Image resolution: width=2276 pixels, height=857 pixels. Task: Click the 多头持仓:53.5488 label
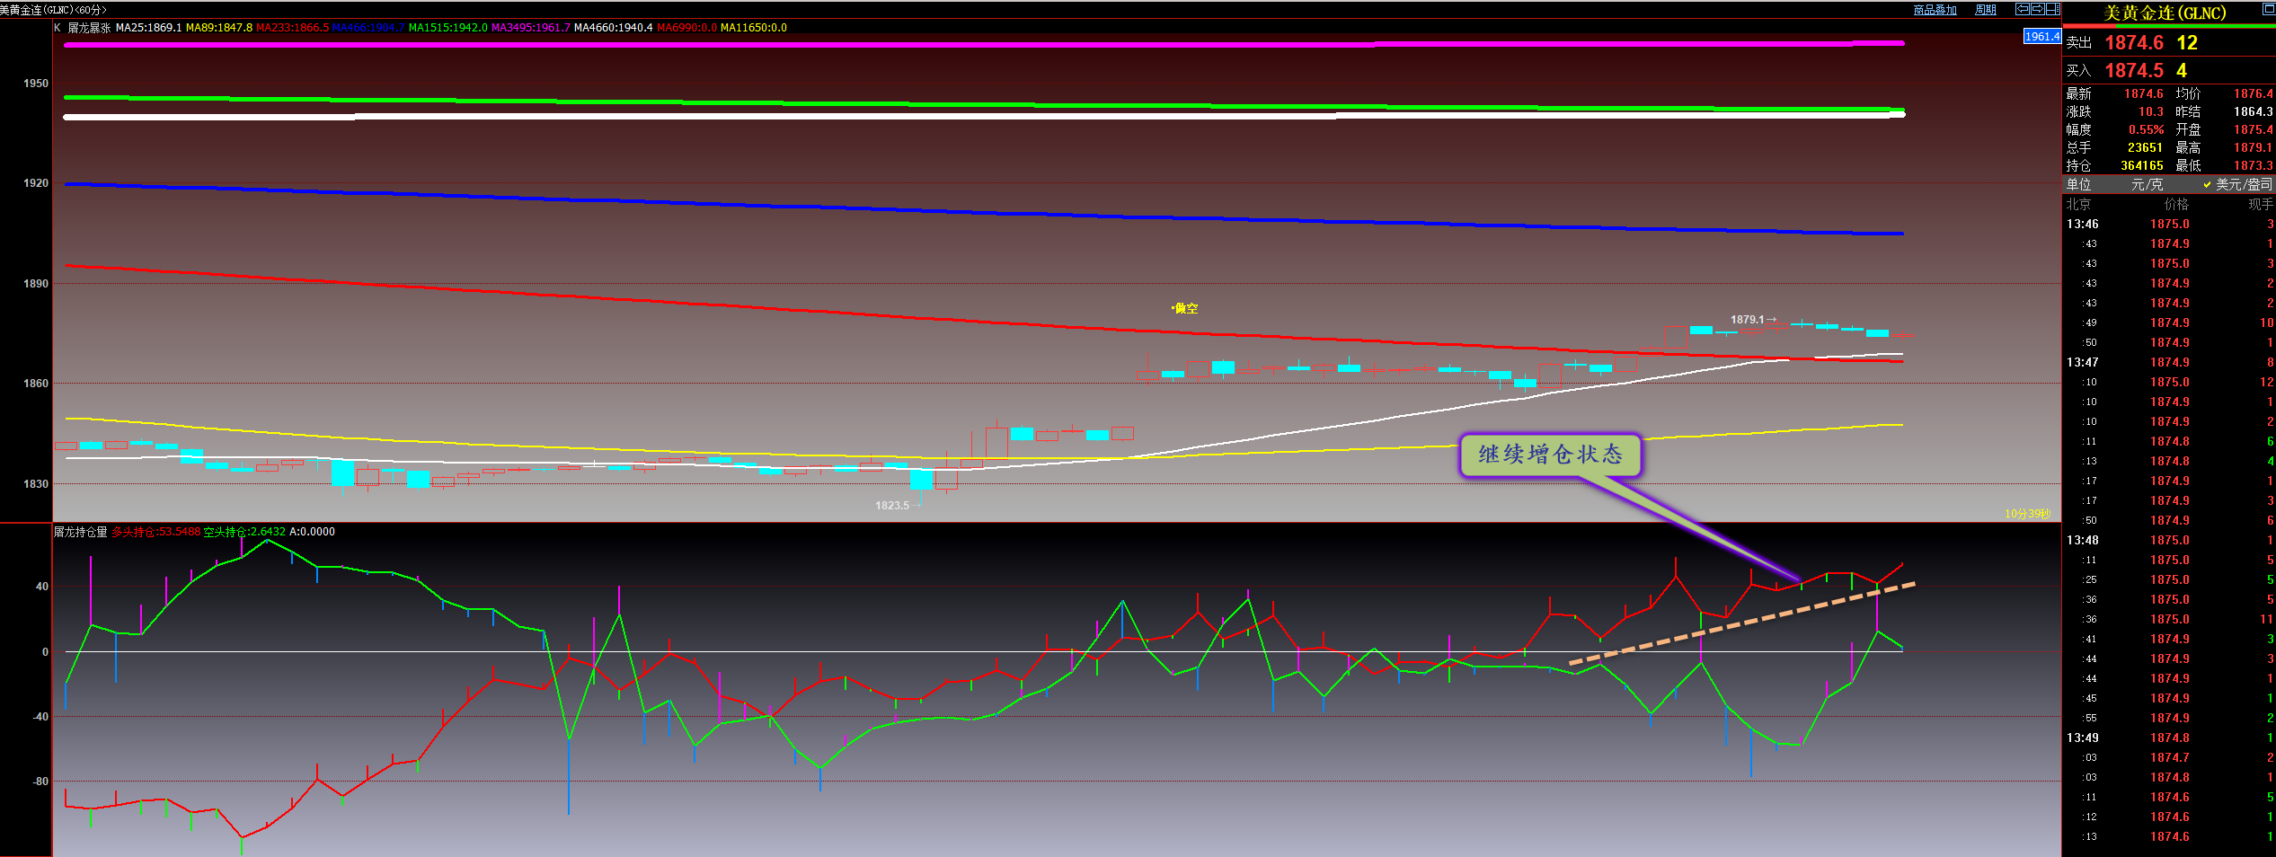click(x=155, y=532)
